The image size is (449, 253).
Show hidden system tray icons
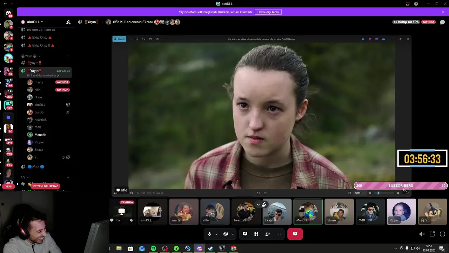[396, 248]
